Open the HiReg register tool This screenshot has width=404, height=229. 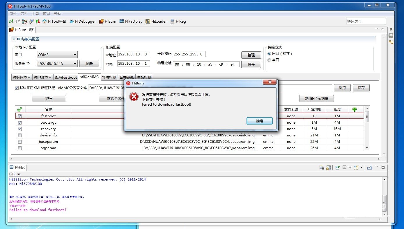(178, 21)
